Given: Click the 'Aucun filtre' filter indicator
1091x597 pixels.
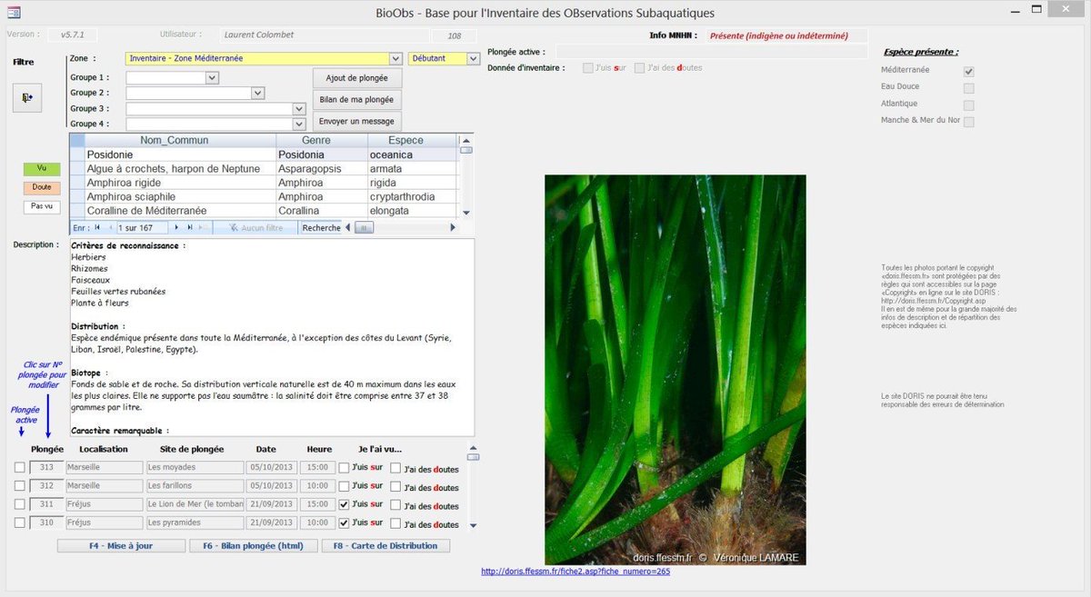Looking at the screenshot, I should pyautogui.click(x=255, y=228).
